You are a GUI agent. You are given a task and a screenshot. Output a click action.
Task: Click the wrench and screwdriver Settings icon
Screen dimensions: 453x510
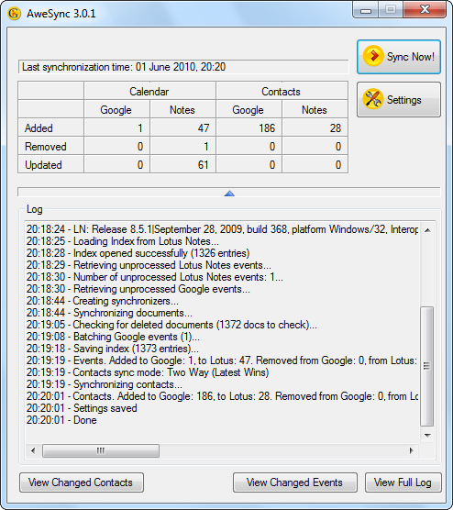(372, 98)
